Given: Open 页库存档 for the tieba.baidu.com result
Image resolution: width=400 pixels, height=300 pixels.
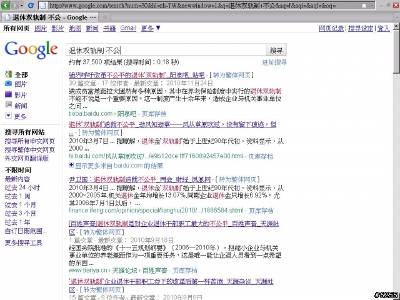Looking at the screenshot, I should tap(154, 114).
